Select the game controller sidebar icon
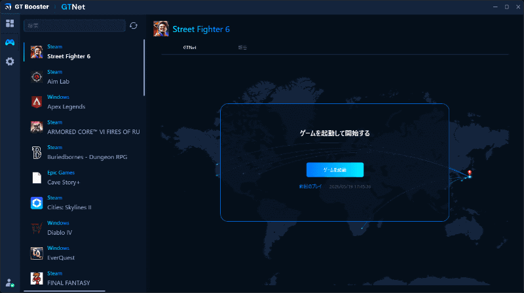This screenshot has width=524, height=293. pos(10,43)
